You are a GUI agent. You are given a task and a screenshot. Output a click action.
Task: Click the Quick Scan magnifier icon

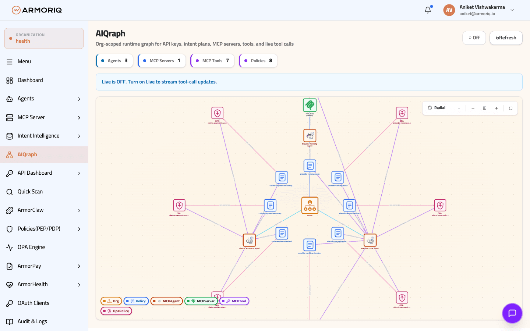(x=10, y=192)
